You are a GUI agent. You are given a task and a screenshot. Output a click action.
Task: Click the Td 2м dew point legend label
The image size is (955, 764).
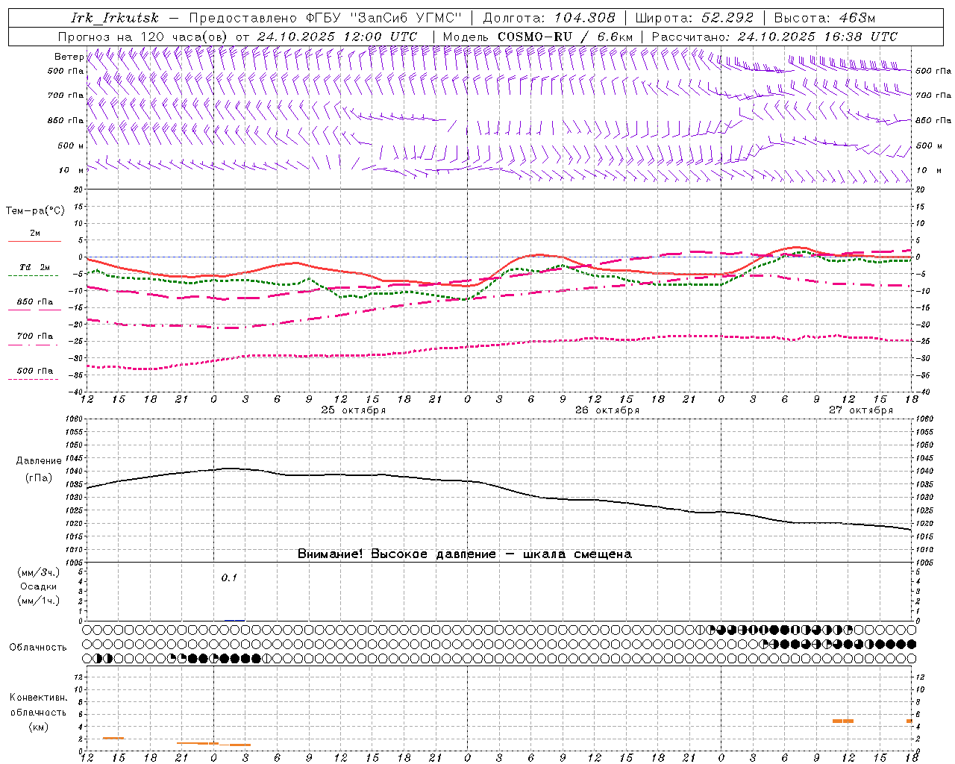35,267
